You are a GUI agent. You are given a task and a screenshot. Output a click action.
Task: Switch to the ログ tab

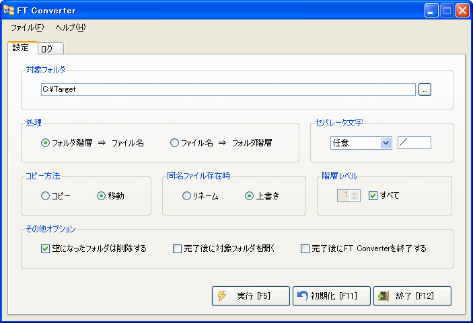pos(50,48)
